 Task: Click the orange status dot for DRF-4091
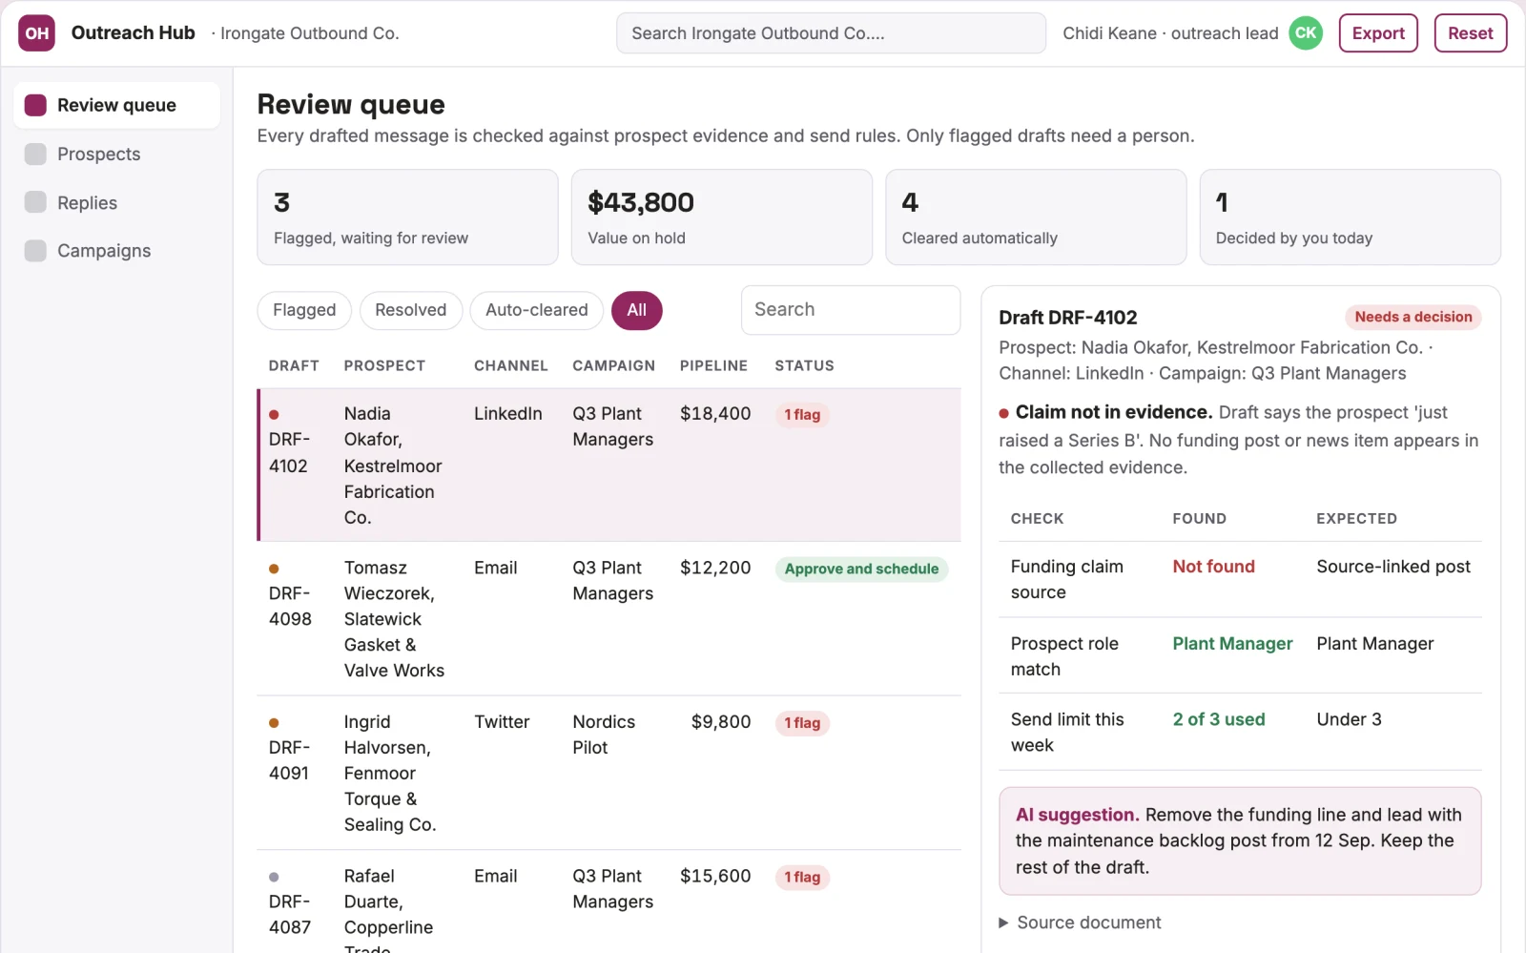(x=274, y=723)
